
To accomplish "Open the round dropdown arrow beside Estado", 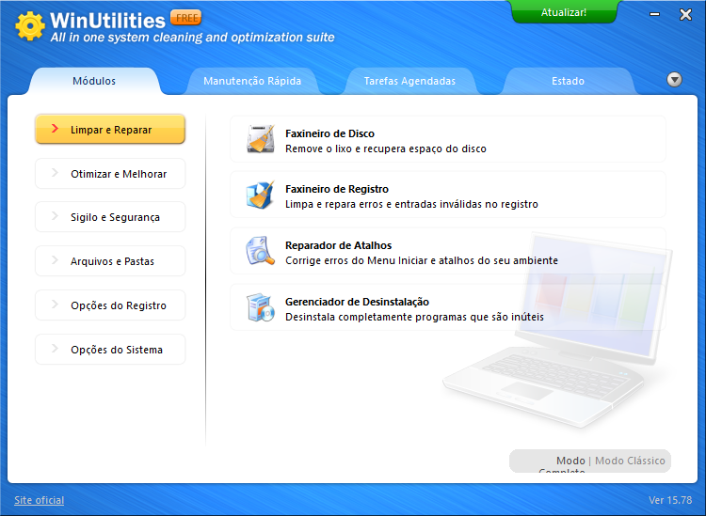I will (674, 80).
